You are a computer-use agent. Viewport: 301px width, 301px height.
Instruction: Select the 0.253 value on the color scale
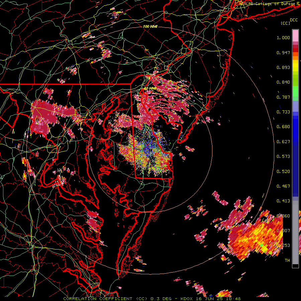point(283,245)
